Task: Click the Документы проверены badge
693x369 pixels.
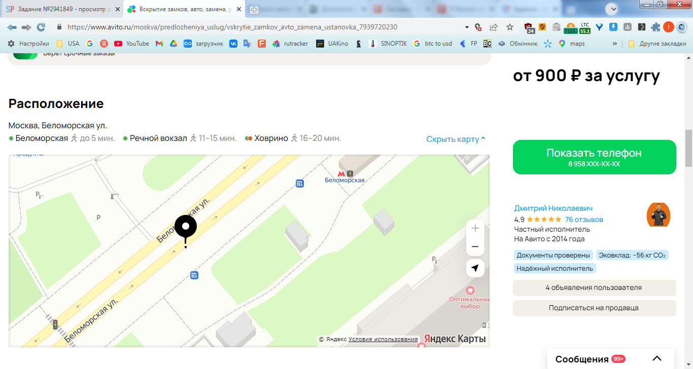Action: coord(553,255)
